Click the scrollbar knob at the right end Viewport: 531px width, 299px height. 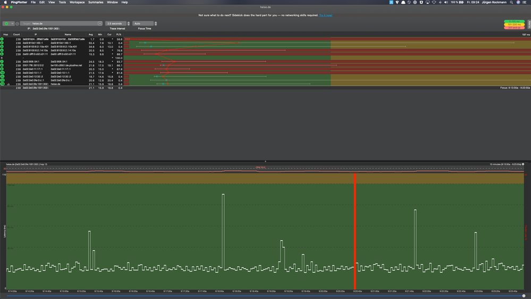tap(524, 296)
